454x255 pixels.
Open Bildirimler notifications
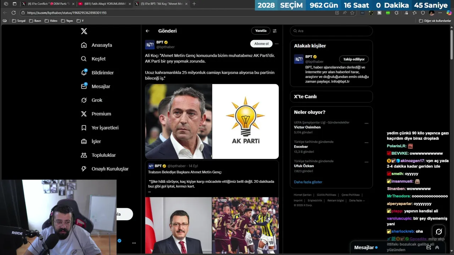[98, 73]
